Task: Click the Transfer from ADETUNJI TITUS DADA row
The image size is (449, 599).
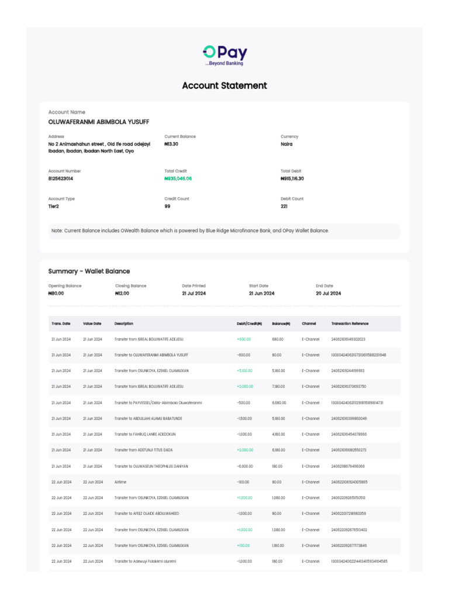Action: [143, 450]
